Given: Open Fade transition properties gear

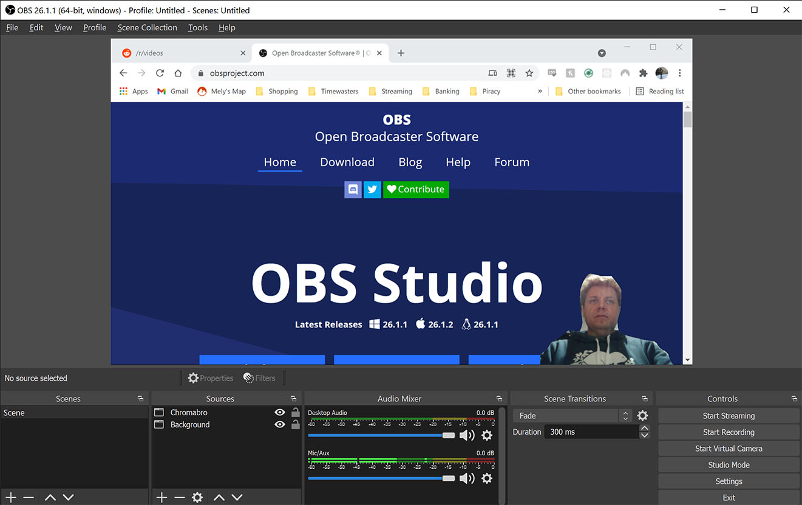Looking at the screenshot, I should pyautogui.click(x=643, y=416).
